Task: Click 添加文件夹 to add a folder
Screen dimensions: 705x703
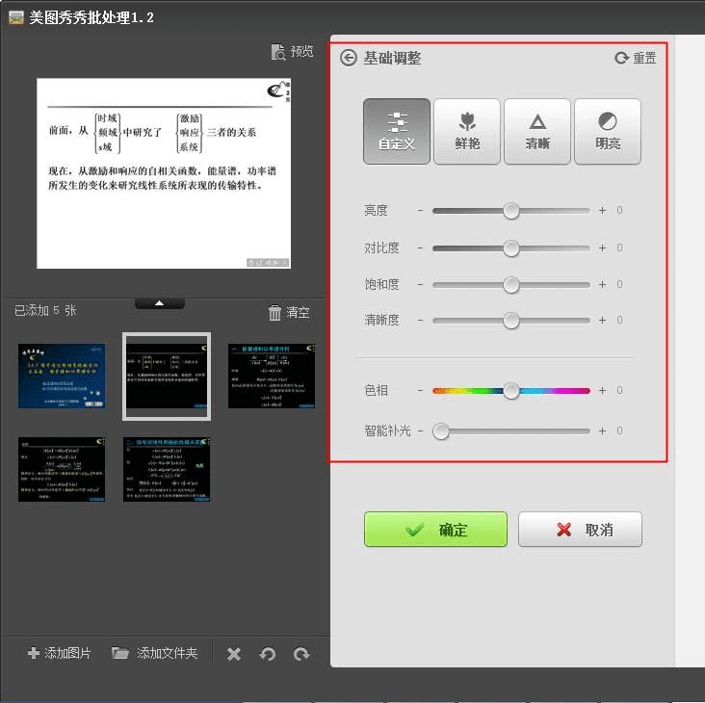Action: coord(155,653)
